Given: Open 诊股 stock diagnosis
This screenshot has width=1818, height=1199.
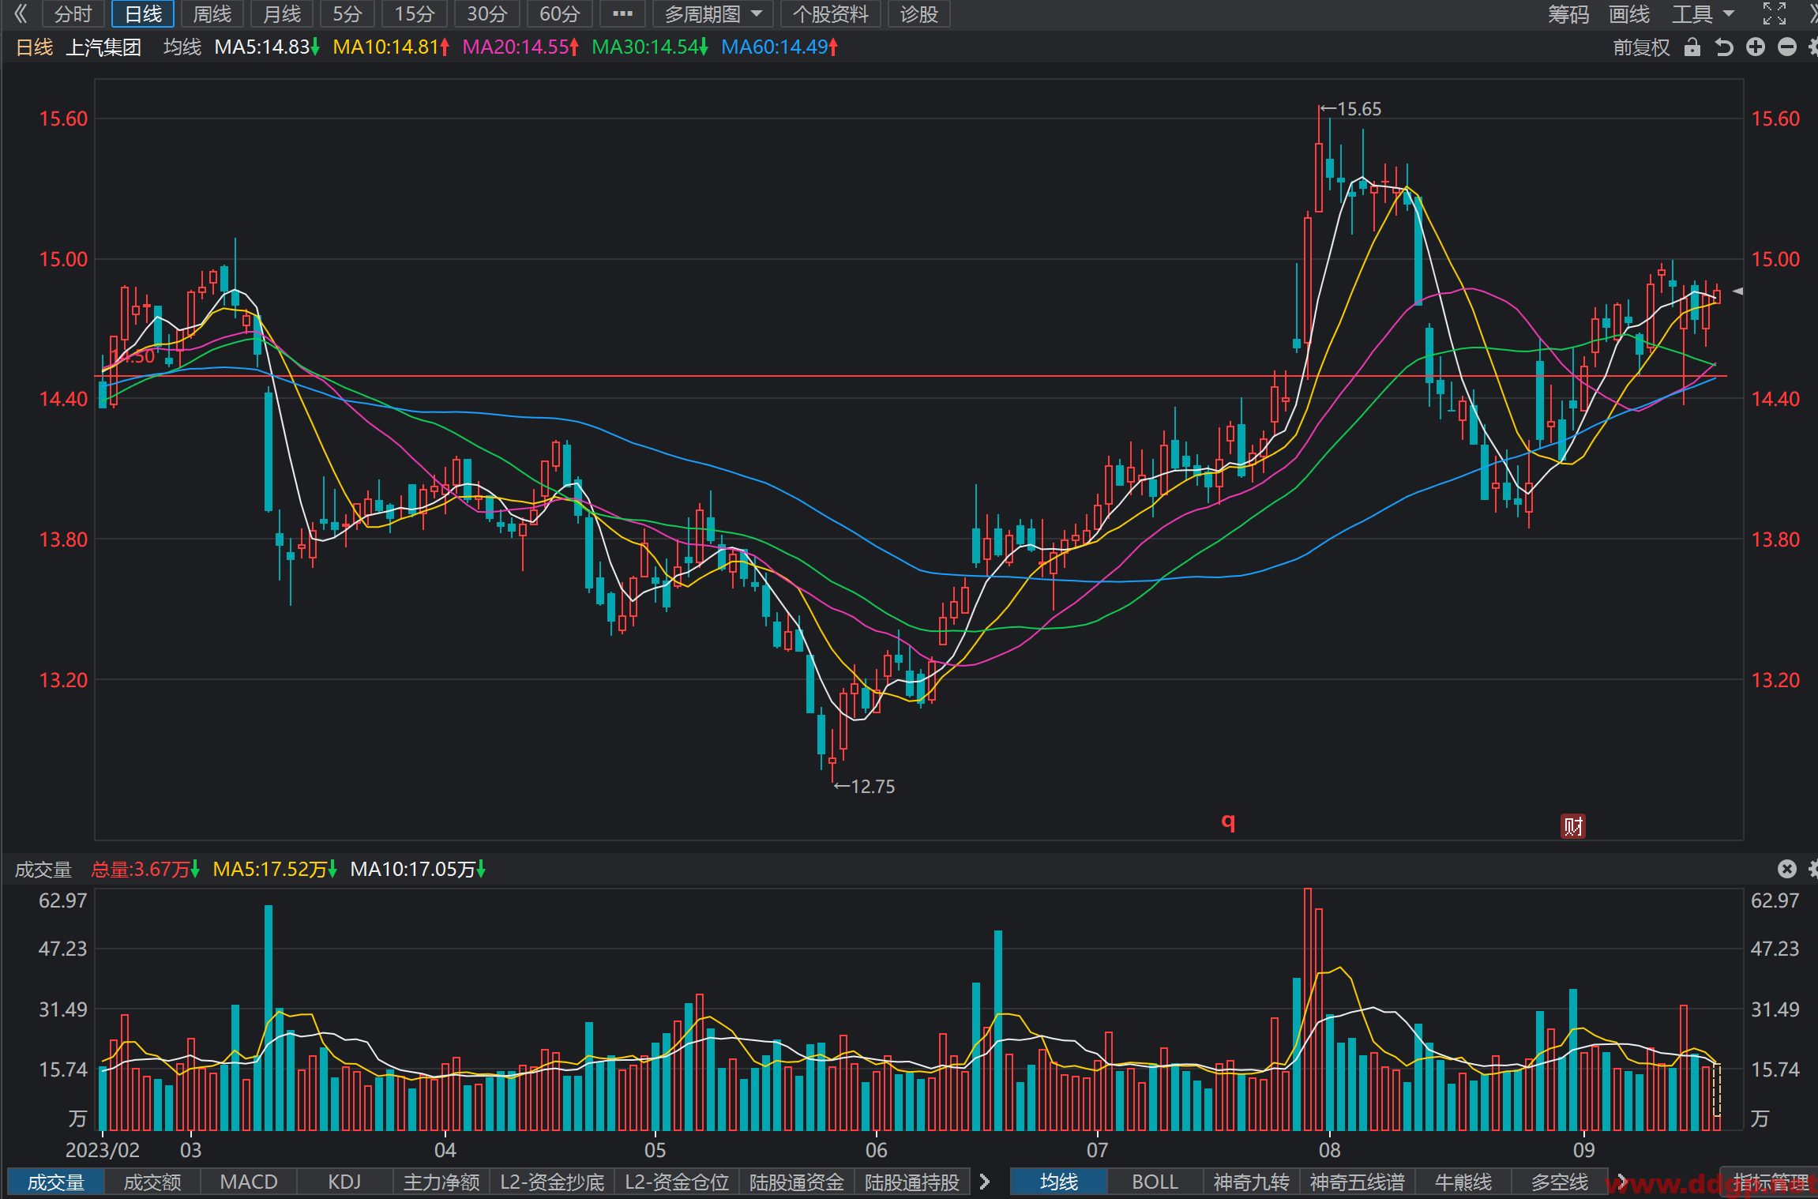Looking at the screenshot, I should point(919,14).
